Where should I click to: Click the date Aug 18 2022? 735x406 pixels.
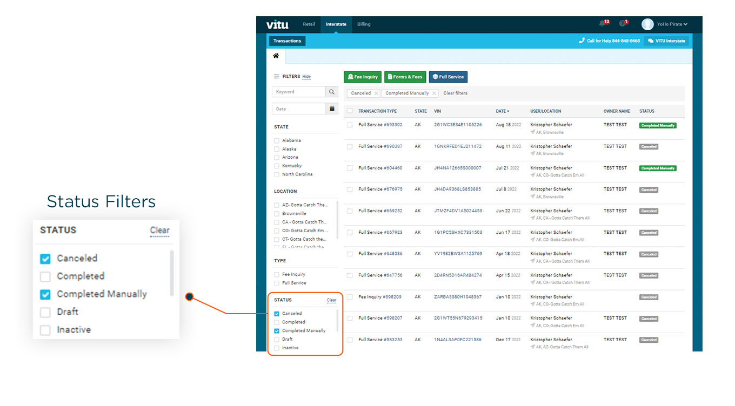click(x=509, y=125)
